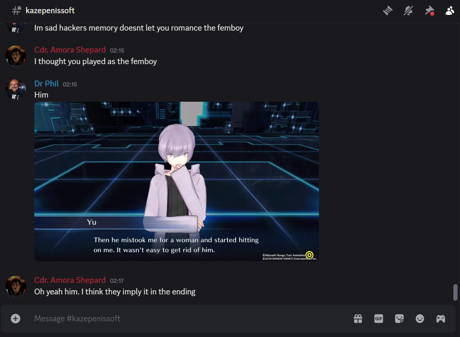The height and width of the screenshot is (337, 460).
Task: Click the locked channel hashtag icon
Action: coord(17,11)
